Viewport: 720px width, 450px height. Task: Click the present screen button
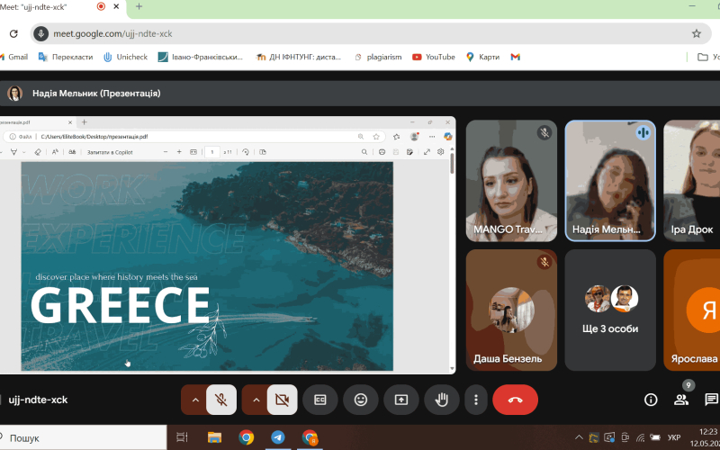pos(401,400)
